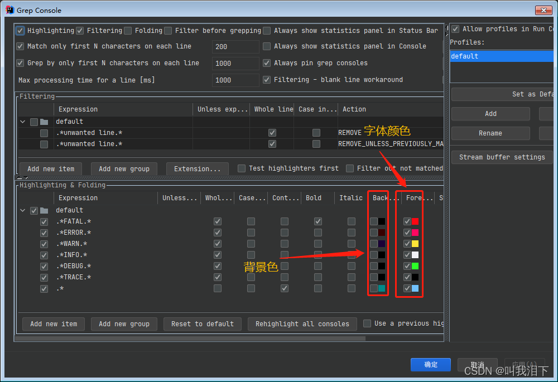Click Add new group in Highlighting section
Image resolution: width=558 pixels, height=382 pixels.
click(124, 324)
